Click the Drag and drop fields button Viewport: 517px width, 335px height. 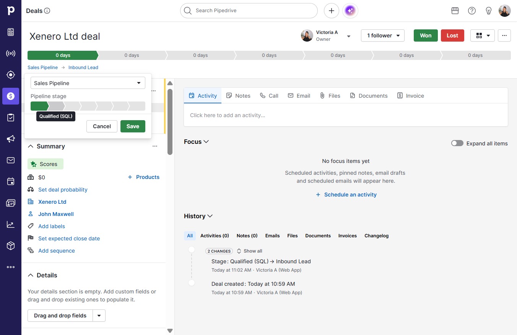click(60, 316)
